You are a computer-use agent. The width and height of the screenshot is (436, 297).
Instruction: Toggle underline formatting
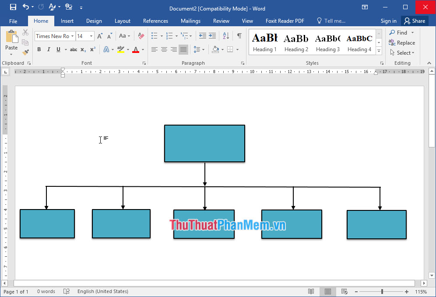58,49
